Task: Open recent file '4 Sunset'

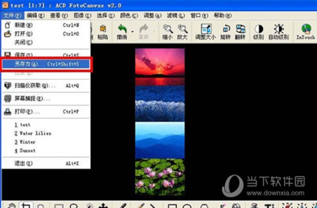Action: pyautogui.click(x=46, y=151)
